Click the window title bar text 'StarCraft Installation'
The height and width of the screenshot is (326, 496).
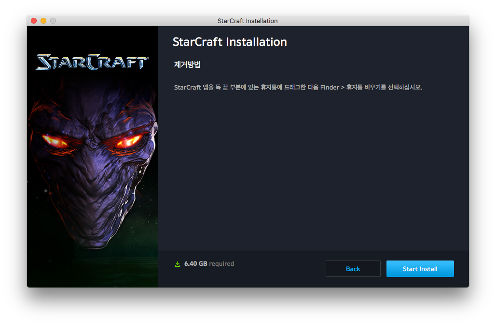[248, 21]
